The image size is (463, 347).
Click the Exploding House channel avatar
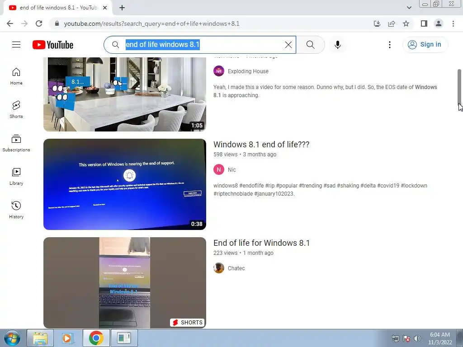[x=219, y=71]
